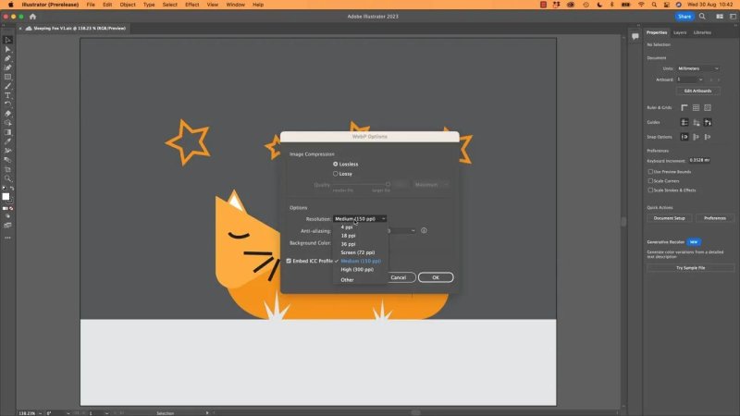Click OK in WebP Options
Image resolution: width=740 pixels, height=416 pixels.
[436, 277]
